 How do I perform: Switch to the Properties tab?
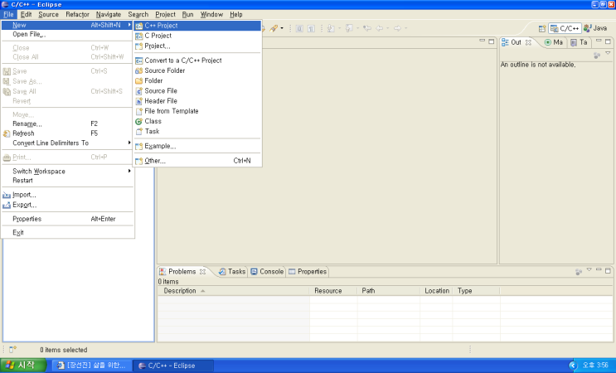[308, 272]
